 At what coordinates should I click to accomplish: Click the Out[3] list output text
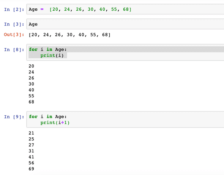69,35
